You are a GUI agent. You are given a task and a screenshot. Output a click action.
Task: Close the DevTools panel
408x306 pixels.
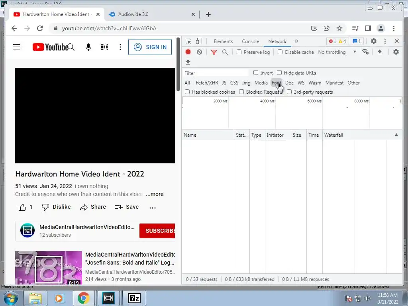397,41
